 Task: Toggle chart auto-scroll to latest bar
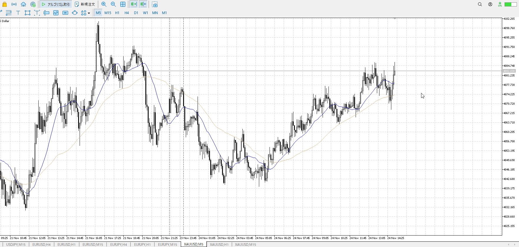134,4
